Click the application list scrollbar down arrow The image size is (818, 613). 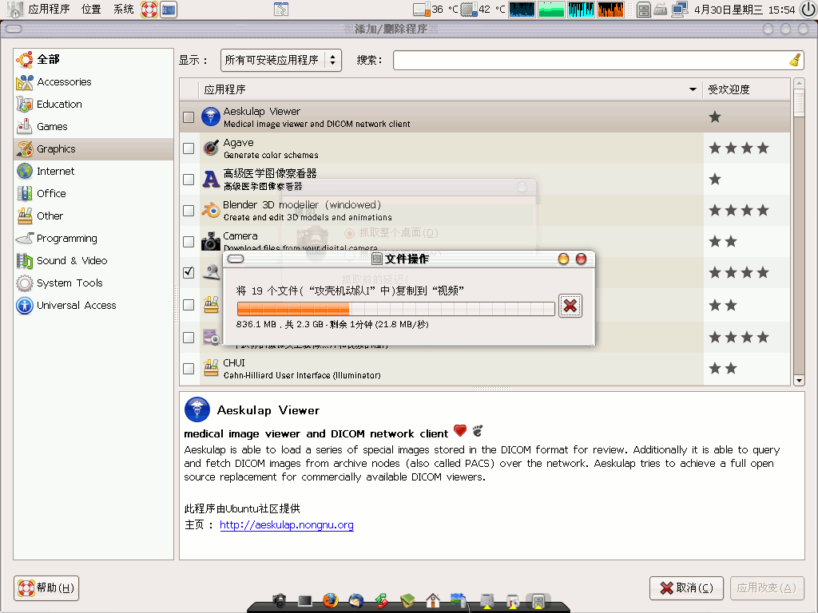(x=799, y=381)
